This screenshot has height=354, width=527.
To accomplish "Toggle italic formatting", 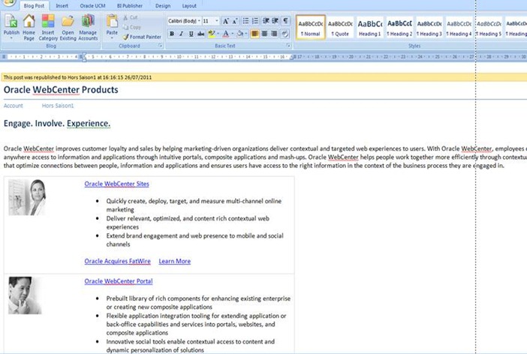I will [x=182, y=34].
